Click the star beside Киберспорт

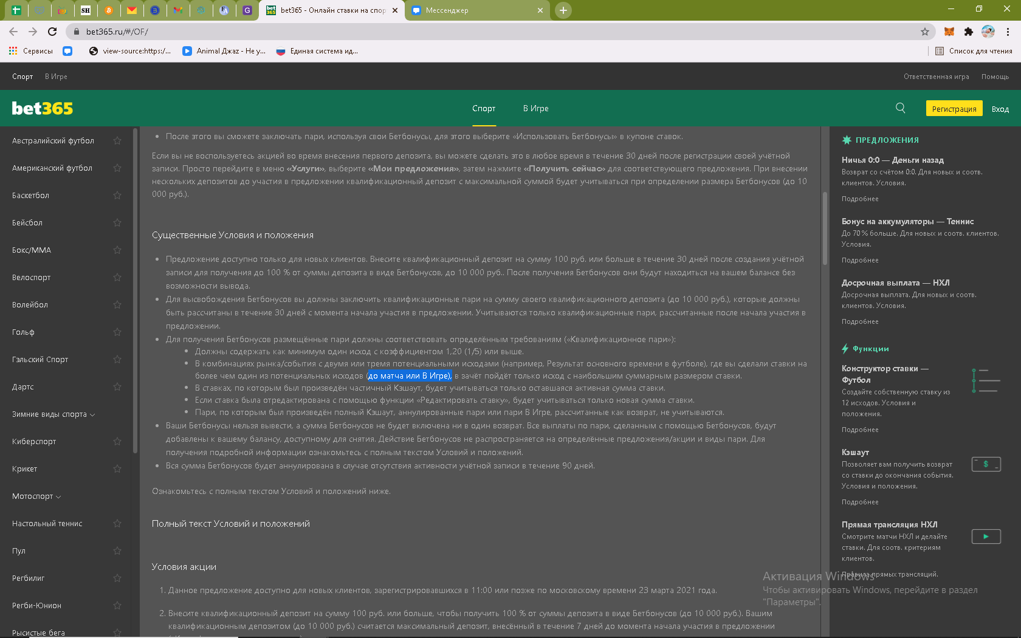click(x=117, y=441)
